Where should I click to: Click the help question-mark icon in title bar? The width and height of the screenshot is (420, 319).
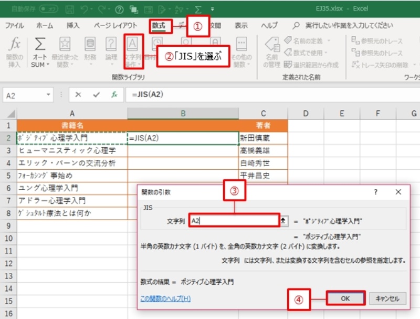click(119, 9)
